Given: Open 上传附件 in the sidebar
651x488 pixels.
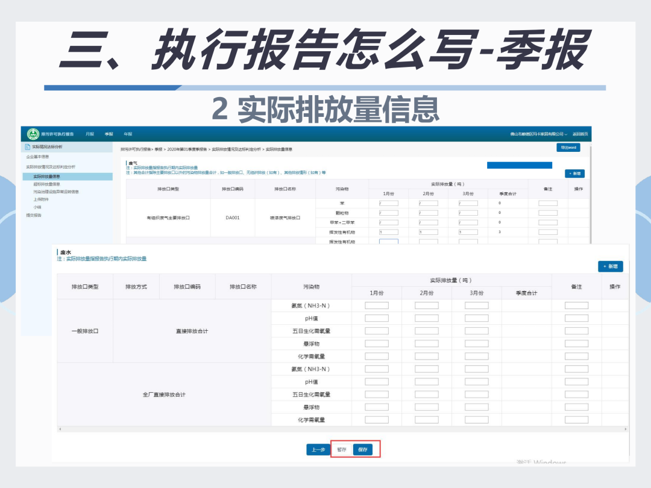Looking at the screenshot, I should (41, 199).
